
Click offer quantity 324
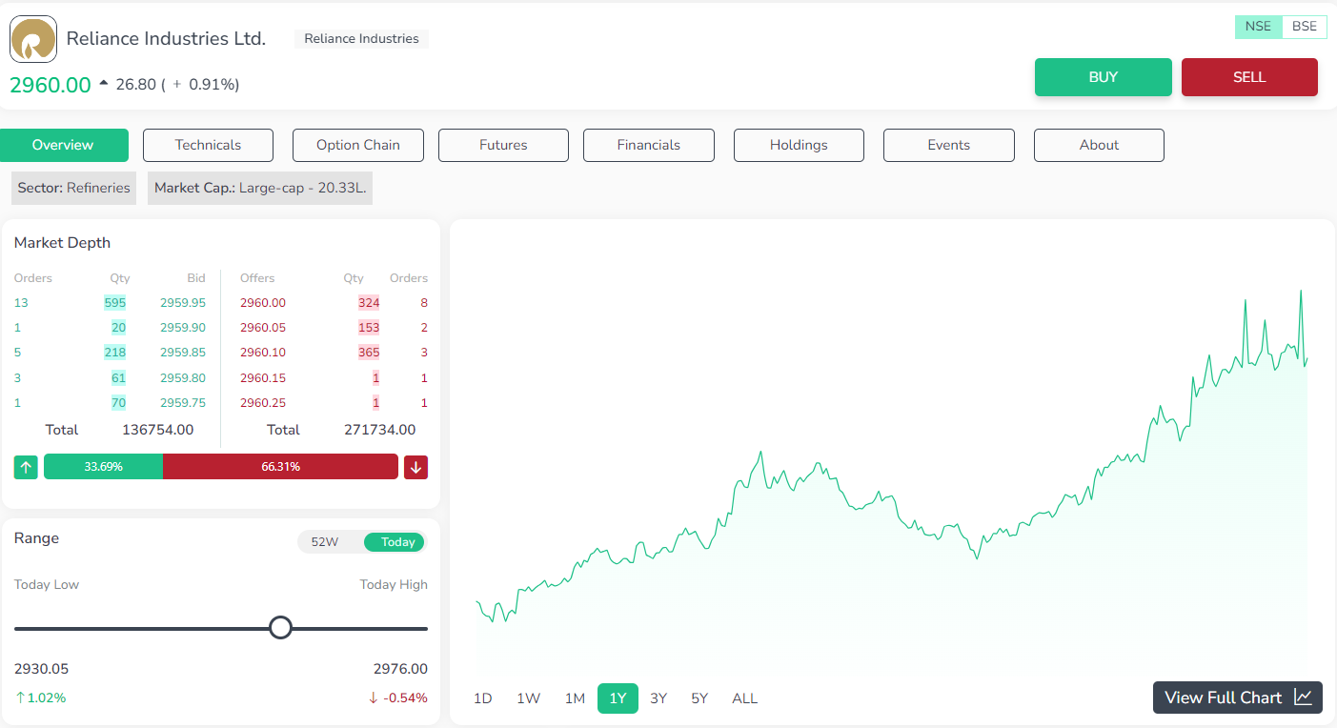tap(369, 303)
